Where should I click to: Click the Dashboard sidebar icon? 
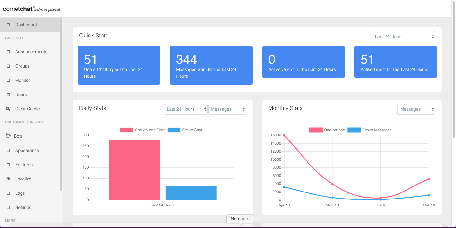(x=8, y=25)
